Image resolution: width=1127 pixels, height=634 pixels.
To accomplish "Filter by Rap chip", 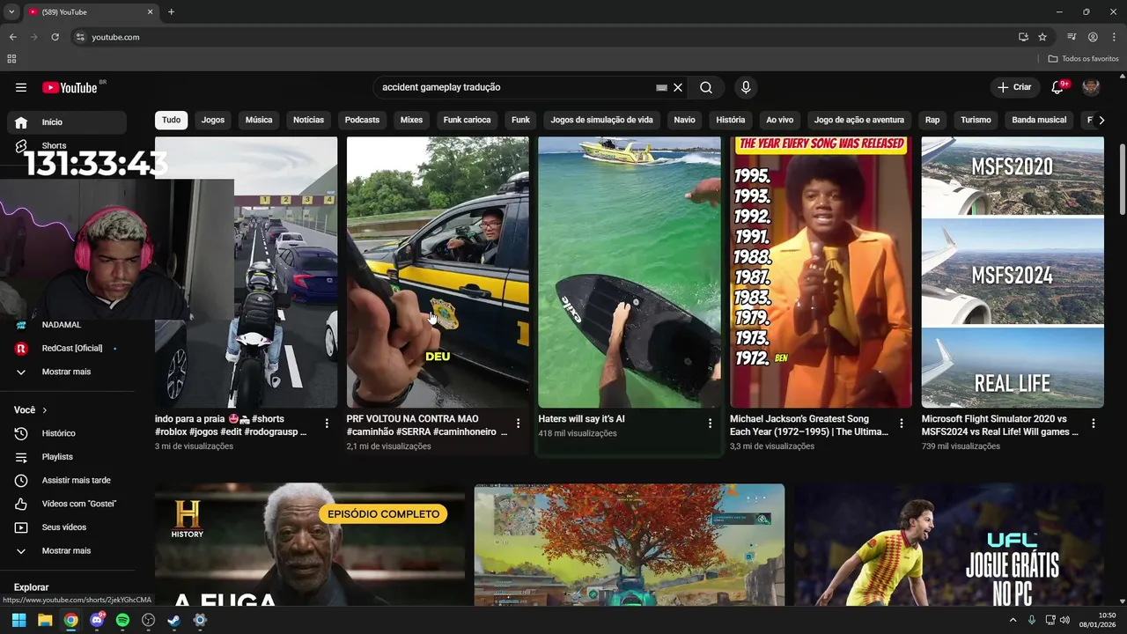I will (932, 120).
